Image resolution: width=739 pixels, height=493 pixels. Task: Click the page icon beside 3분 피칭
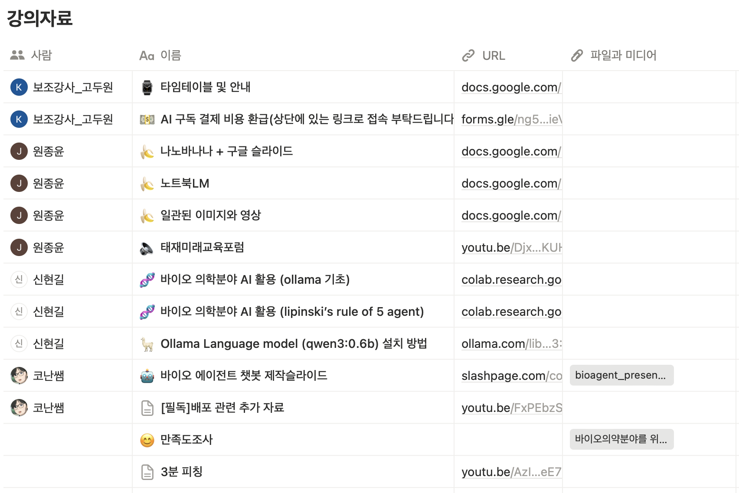tap(147, 472)
